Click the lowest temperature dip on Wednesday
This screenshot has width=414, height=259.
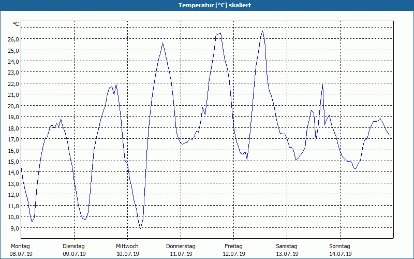coord(140,228)
